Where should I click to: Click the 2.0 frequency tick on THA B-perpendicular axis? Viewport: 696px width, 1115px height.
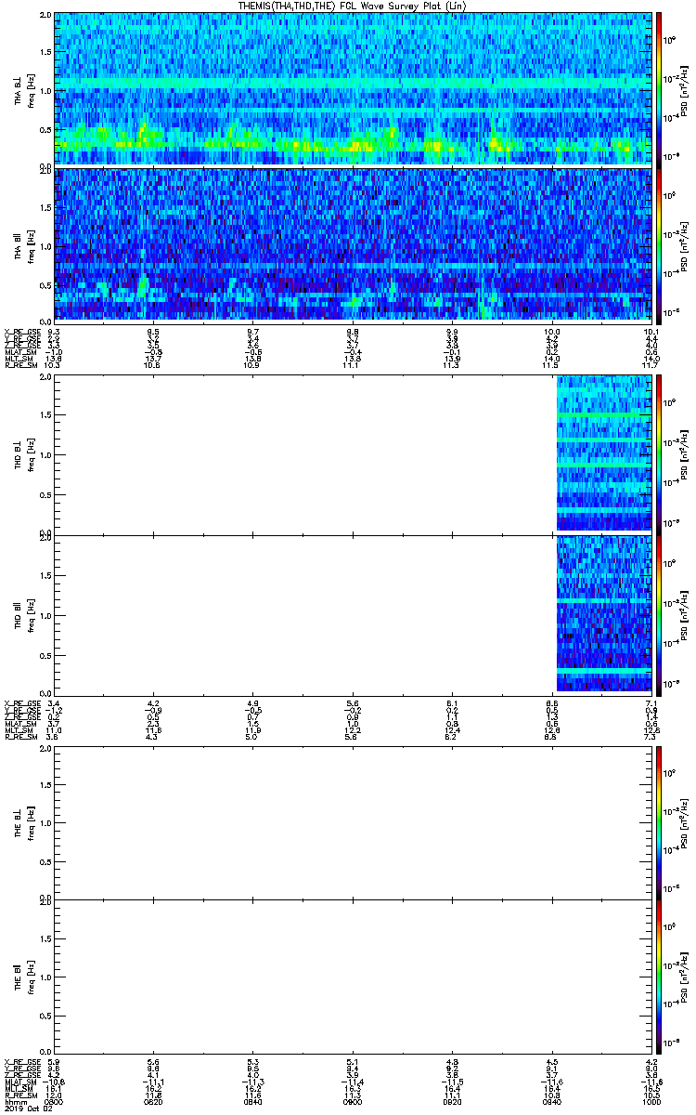click(45, 17)
